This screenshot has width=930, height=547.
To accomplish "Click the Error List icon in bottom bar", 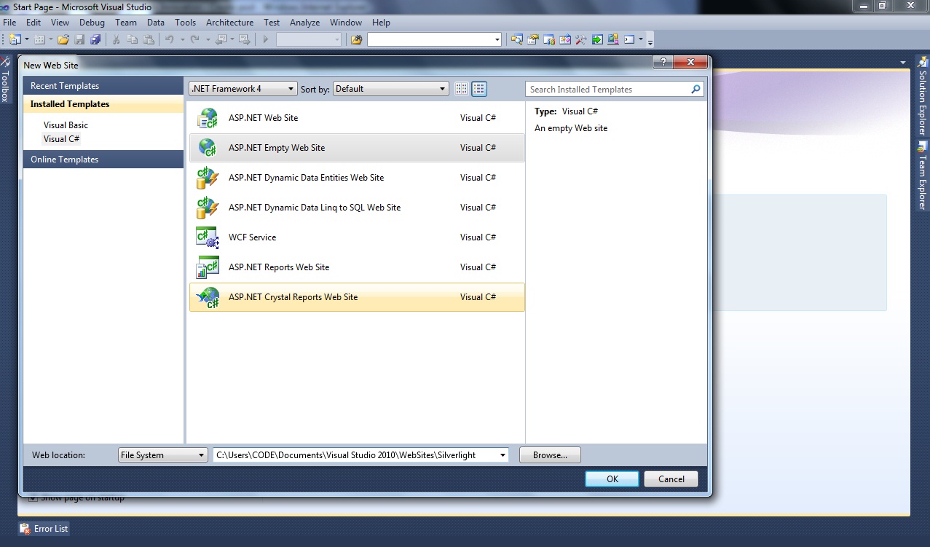I will pos(25,529).
